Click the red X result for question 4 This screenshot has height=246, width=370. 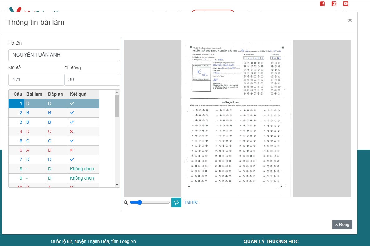(x=72, y=131)
